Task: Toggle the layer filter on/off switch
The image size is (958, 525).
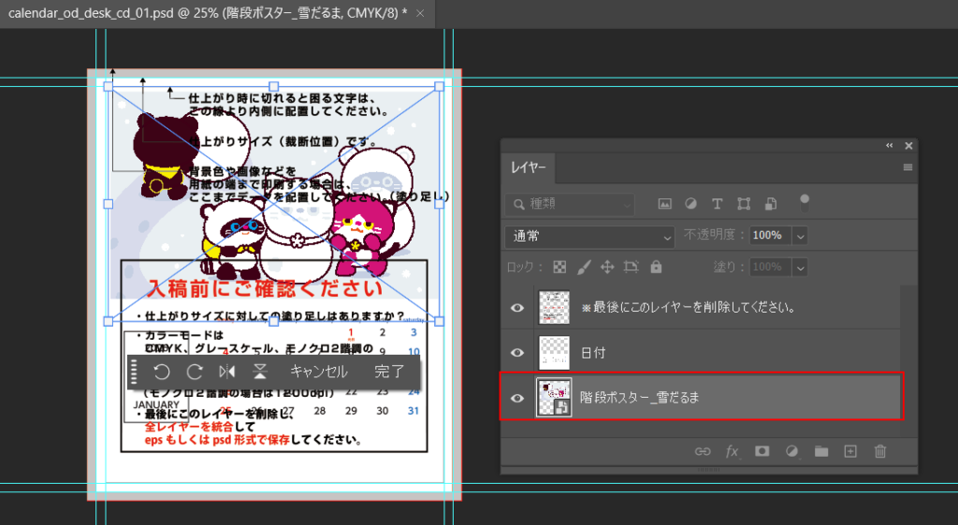Action: tap(803, 201)
